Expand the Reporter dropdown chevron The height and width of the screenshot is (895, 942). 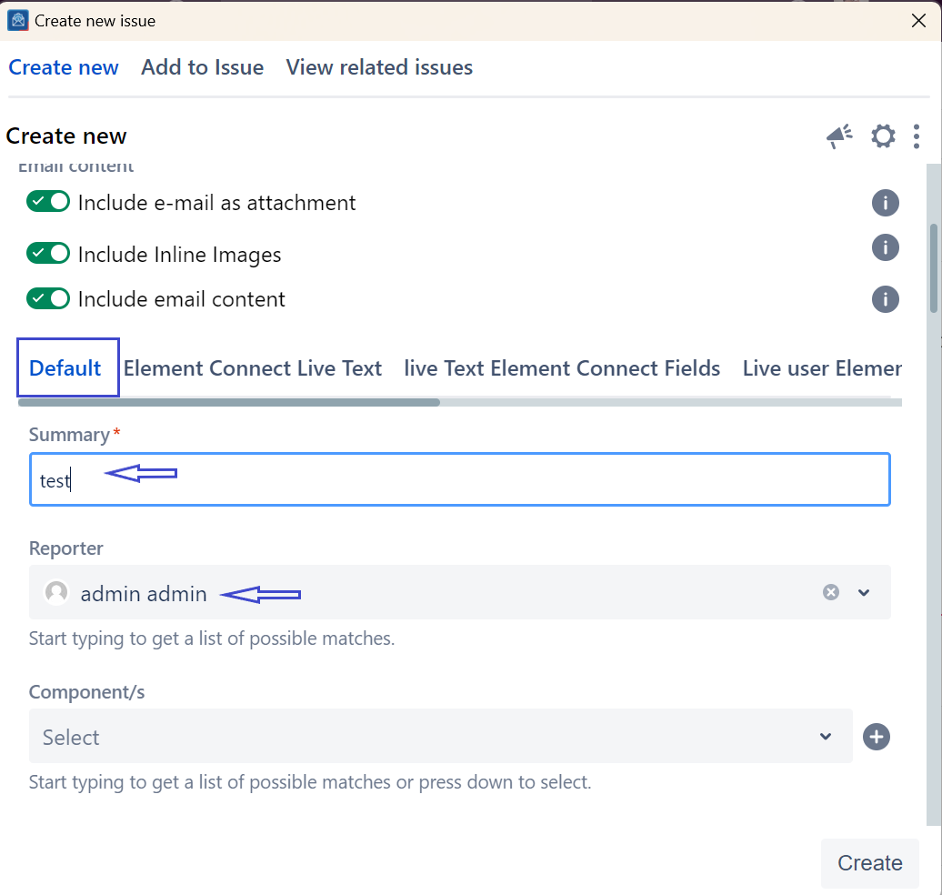pos(864,592)
